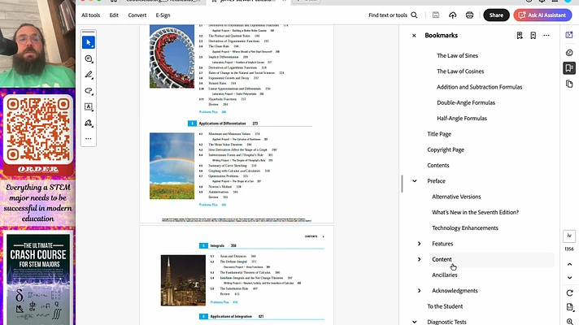Open comments panel icon in right rail

pos(569,53)
